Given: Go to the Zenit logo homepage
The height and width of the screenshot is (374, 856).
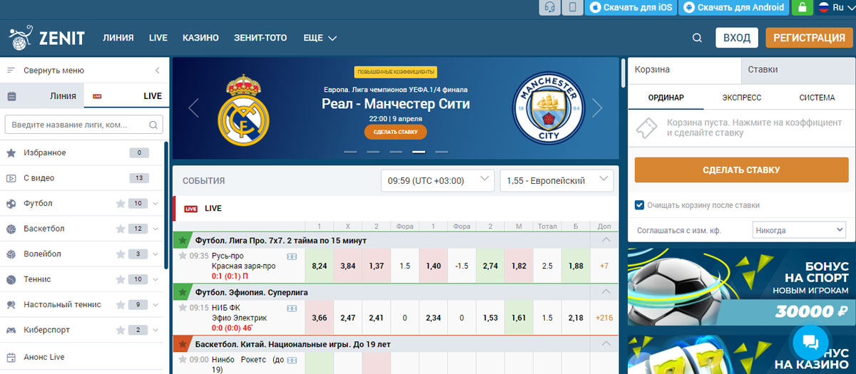Looking at the screenshot, I should pos(46,37).
